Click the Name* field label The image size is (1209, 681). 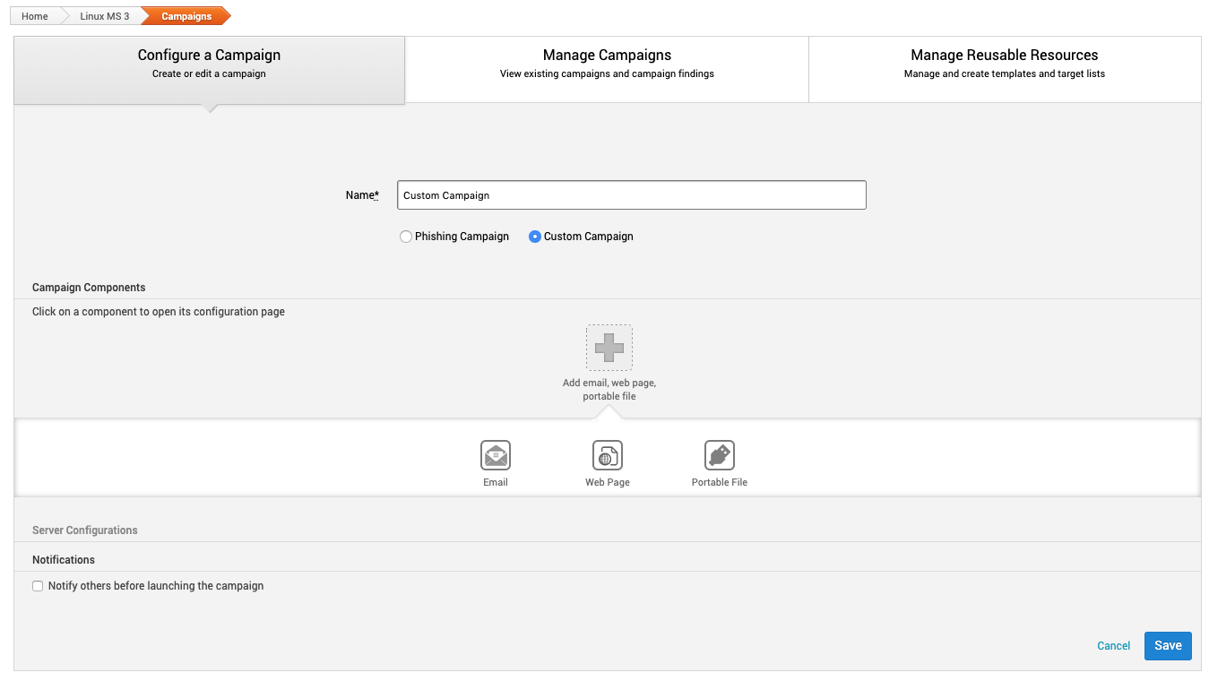(362, 195)
